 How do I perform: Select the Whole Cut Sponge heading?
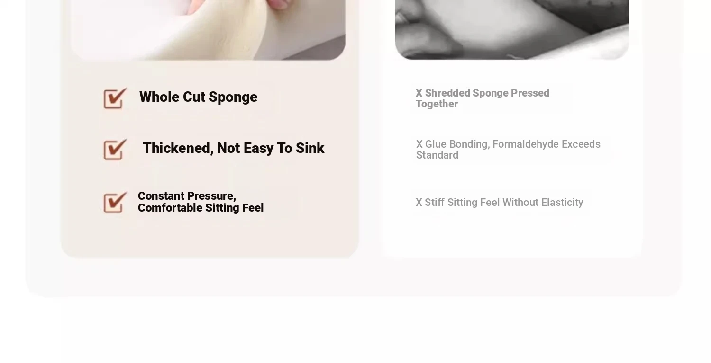click(198, 97)
